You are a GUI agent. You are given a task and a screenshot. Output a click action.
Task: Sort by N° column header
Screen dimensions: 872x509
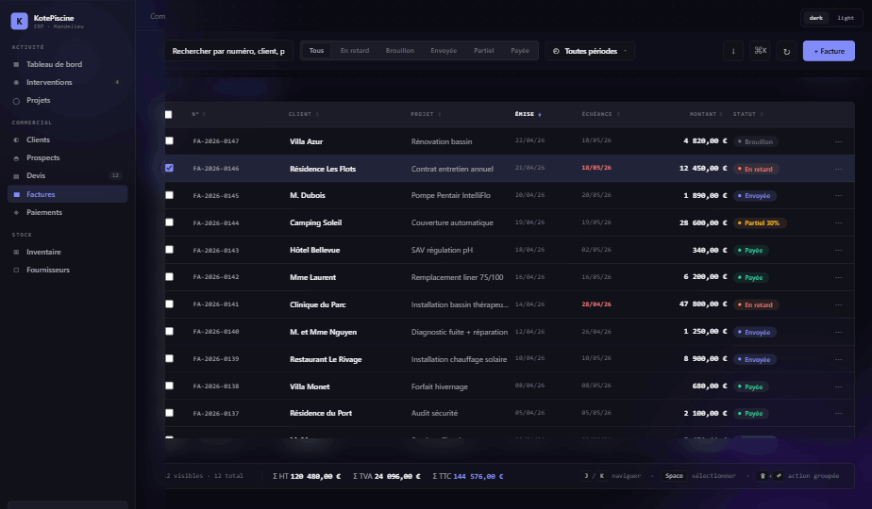pyautogui.click(x=198, y=114)
